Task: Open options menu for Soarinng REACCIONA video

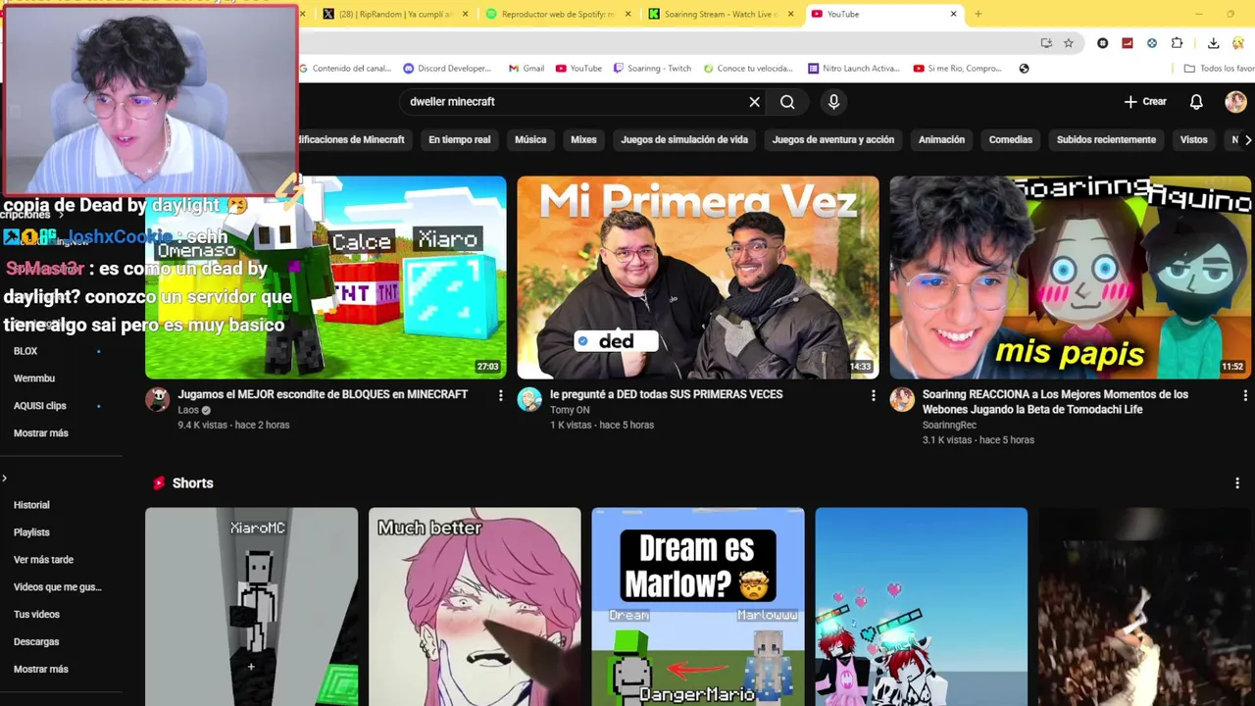Action: click(x=1245, y=395)
